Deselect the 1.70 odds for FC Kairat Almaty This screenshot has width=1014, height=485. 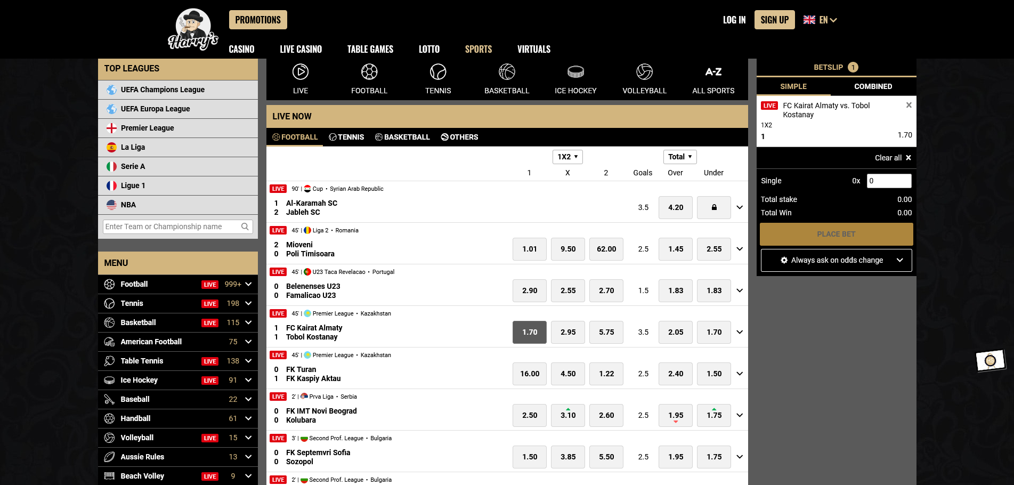pos(529,332)
